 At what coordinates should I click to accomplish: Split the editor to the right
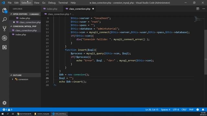[x=198, y=9]
